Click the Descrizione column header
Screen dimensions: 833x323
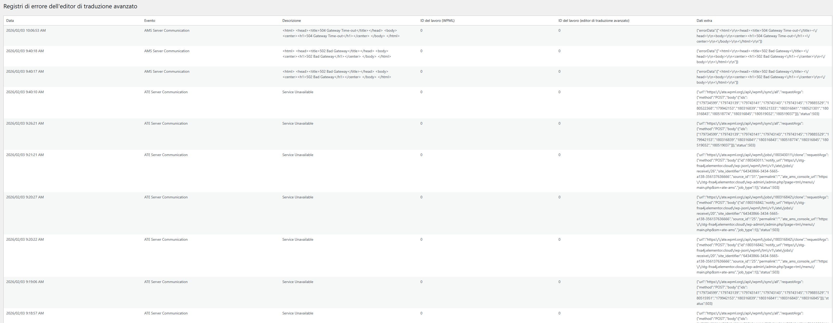(x=291, y=21)
